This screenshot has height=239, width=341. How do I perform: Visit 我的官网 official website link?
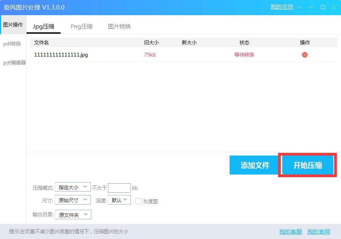coord(319,232)
